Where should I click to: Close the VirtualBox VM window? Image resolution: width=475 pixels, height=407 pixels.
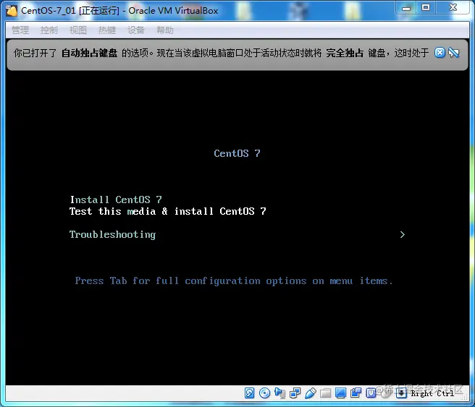[453, 8]
